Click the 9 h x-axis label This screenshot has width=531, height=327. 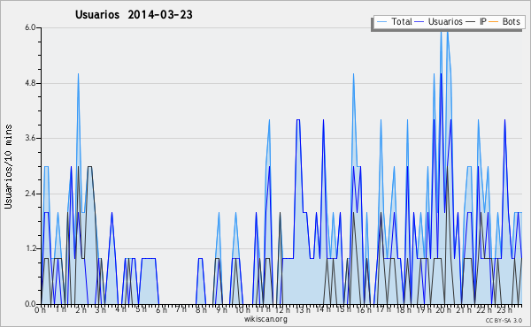221,309
